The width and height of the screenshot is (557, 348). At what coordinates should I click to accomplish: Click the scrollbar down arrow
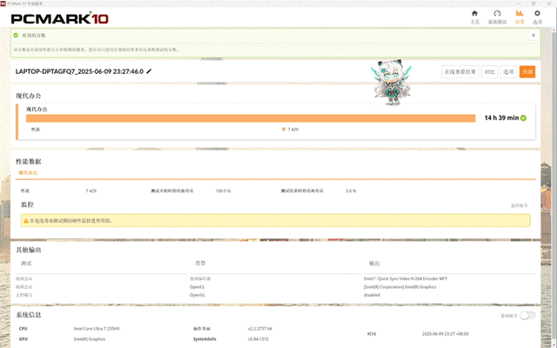554,345
